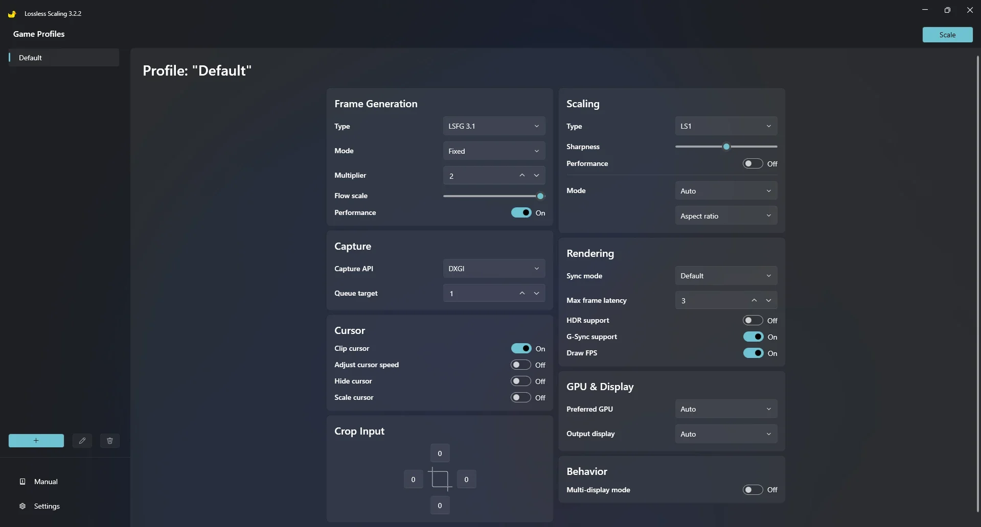Increase Multiplier with the up arrow
Screen dimensions: 981x527
[522, 176]
